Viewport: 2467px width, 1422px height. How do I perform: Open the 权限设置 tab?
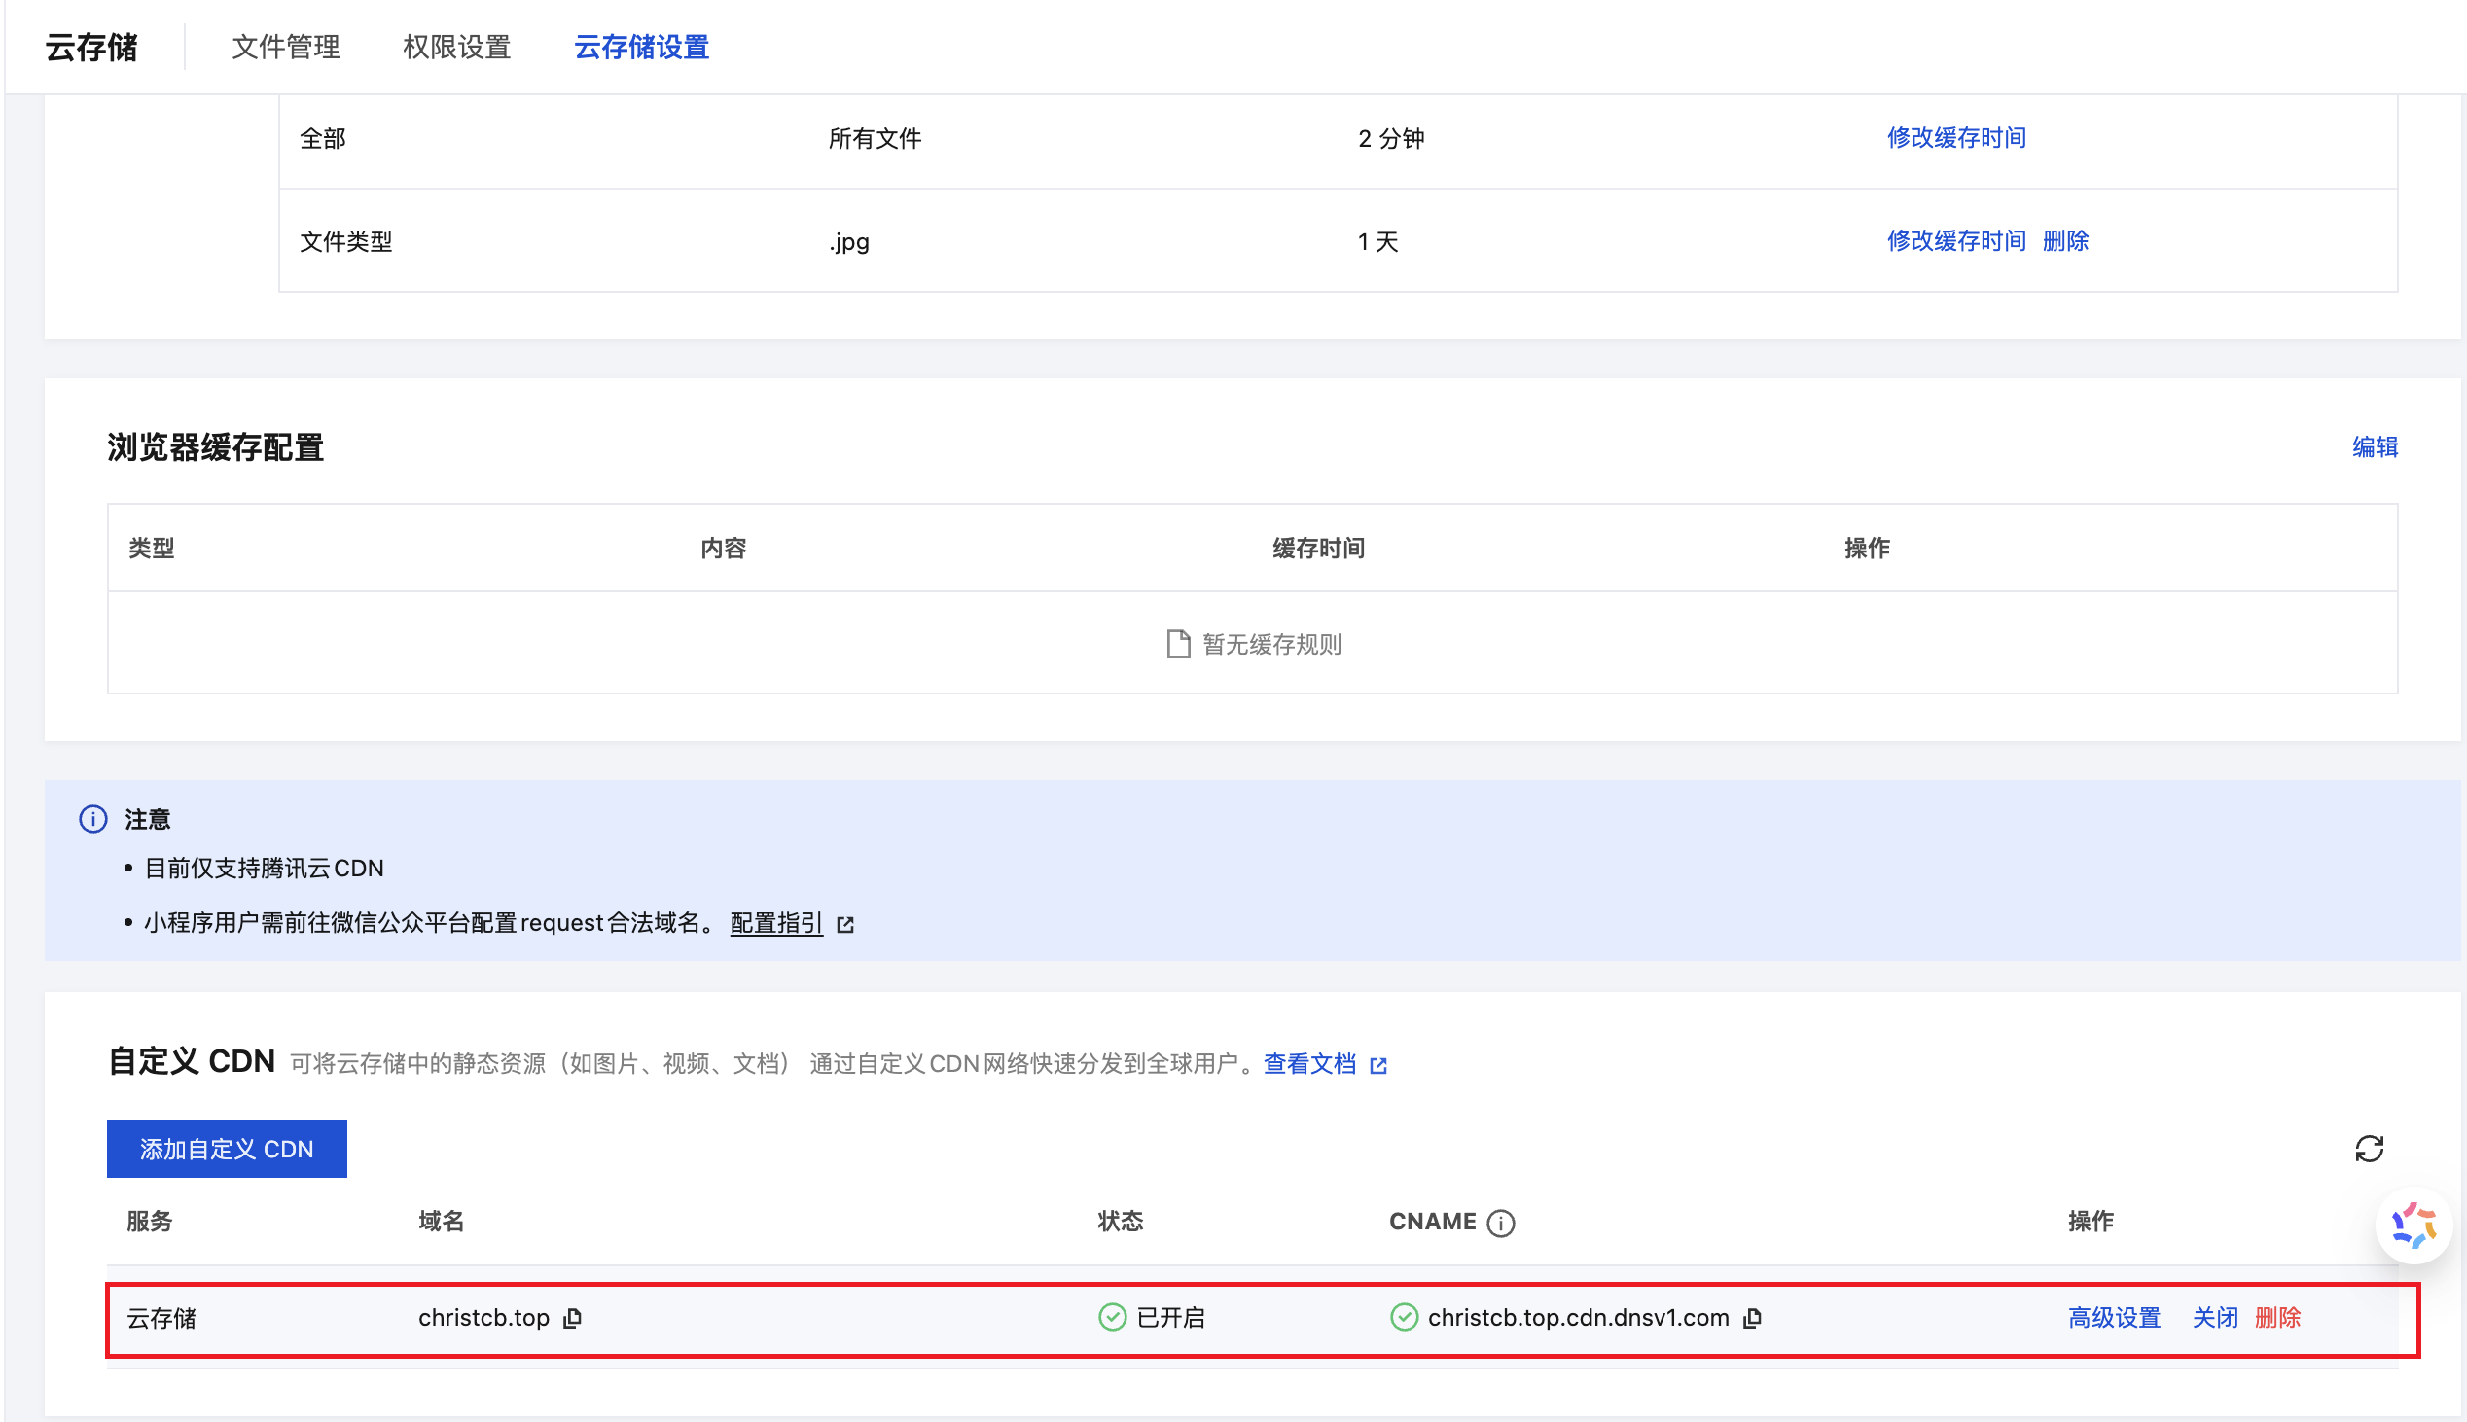457,47
